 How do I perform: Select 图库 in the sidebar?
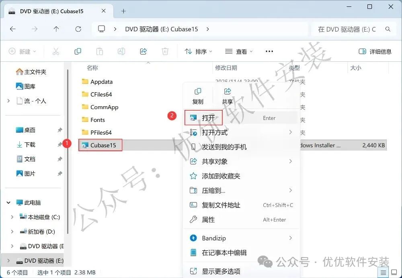point(26,86)
